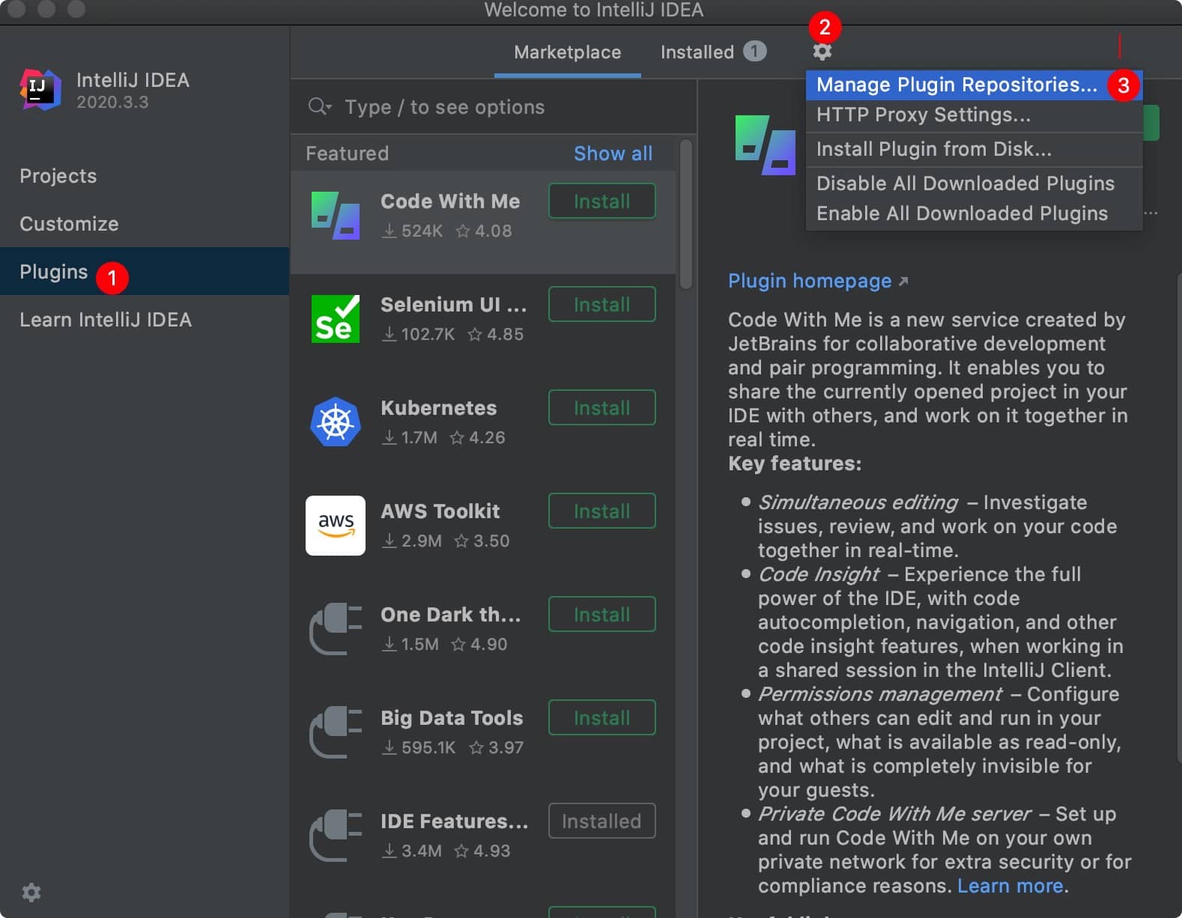Choose Install Plugin from Disk
Image resolution: width=1182 pixels, height=918 pixels.
tap(974, 149)
